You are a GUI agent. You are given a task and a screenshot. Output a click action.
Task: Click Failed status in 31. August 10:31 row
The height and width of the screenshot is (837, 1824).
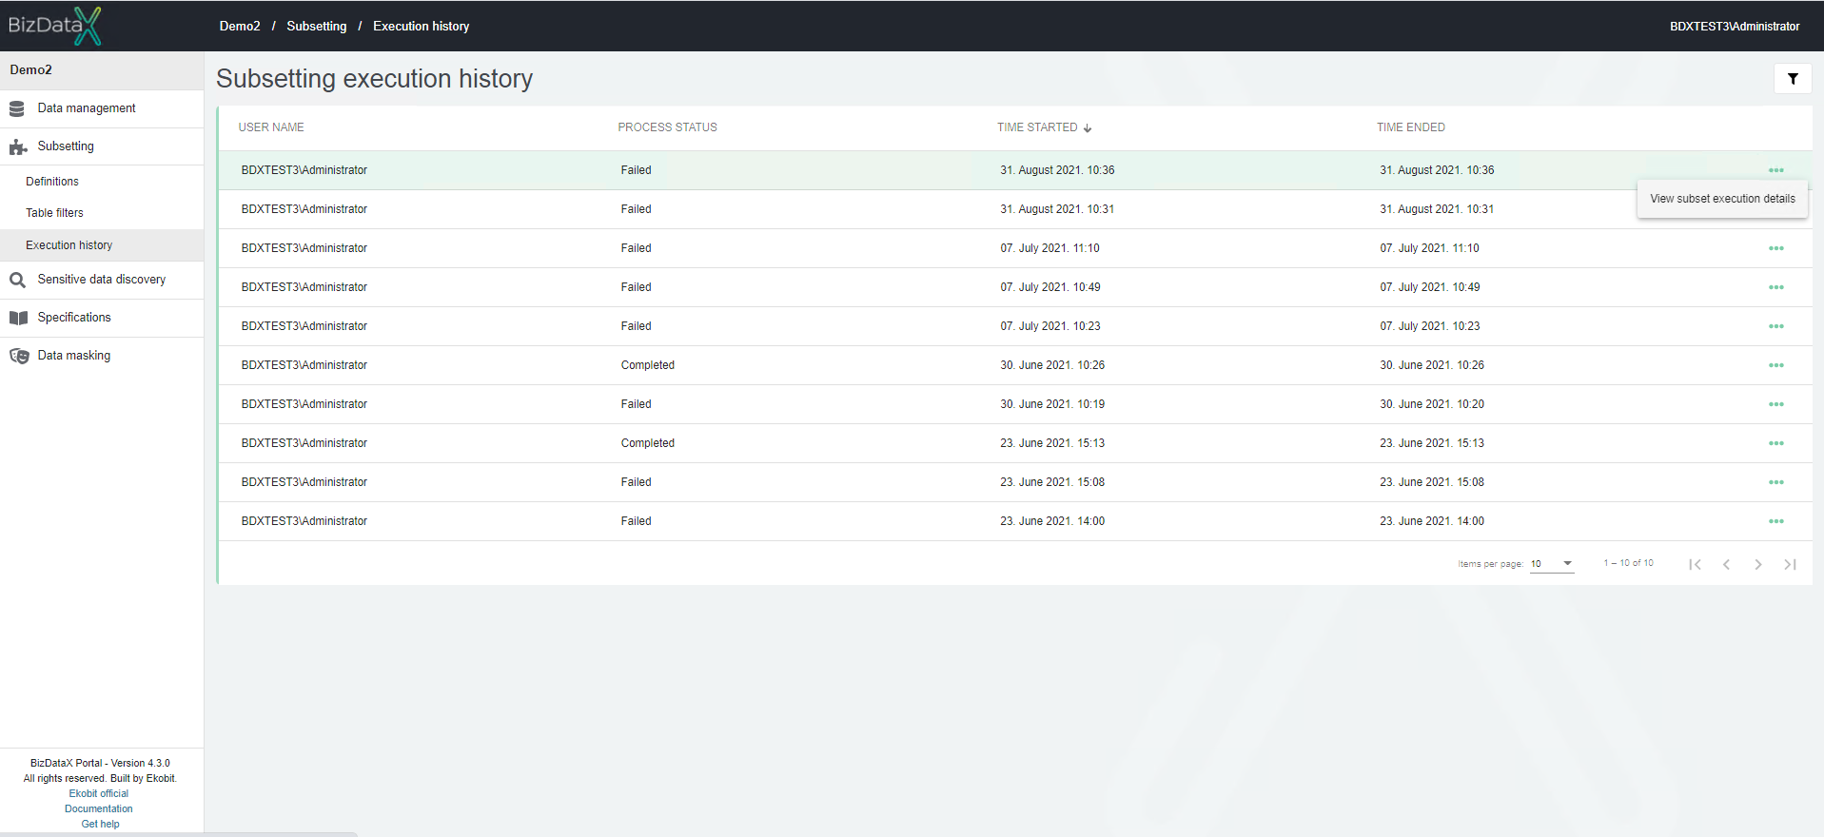click(x=637, y=209)
